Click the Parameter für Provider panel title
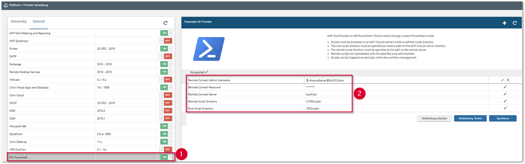This screenshot has width=525, height=164. [198, 22]
